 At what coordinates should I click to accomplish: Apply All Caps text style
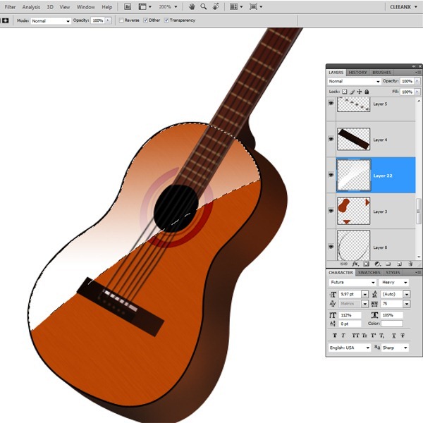click(x=355, y=336)
